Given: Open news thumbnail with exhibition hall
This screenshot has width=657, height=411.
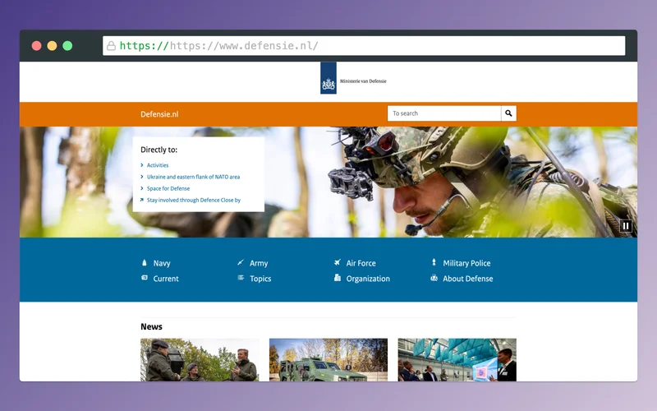Looking at the screenshot, I should pyautogui.click(x=457, y=360).
